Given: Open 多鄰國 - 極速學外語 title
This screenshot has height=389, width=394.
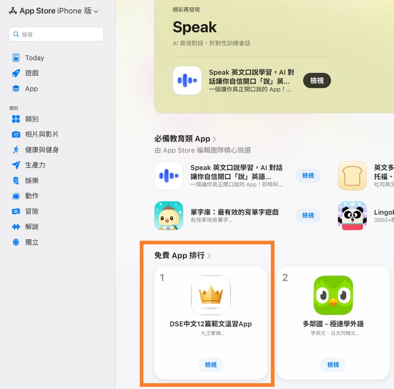Looking at the screenshot, I should (x=333, y=324).
